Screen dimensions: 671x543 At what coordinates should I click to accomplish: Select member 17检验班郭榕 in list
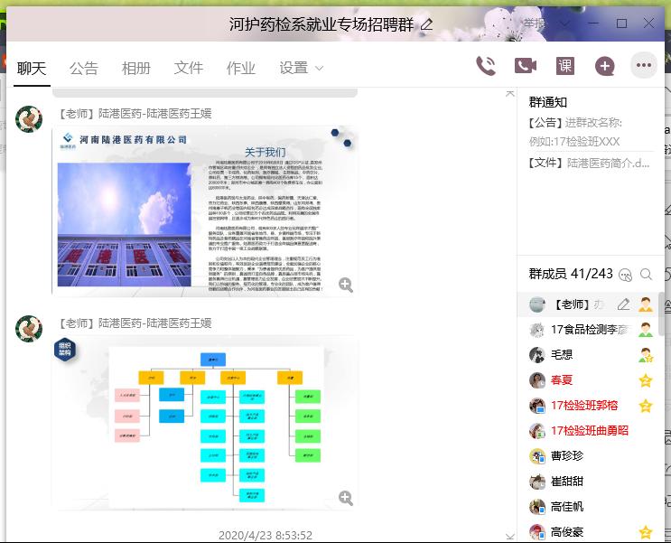583,406
